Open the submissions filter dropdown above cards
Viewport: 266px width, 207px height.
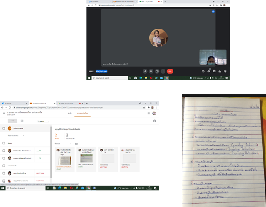[63, 144]
